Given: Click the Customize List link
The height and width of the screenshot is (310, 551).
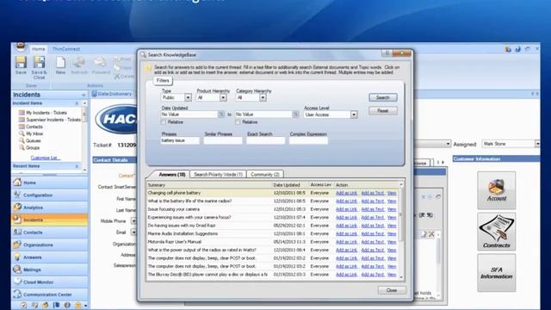Looking at the screenshot, I should pos(46,158).
